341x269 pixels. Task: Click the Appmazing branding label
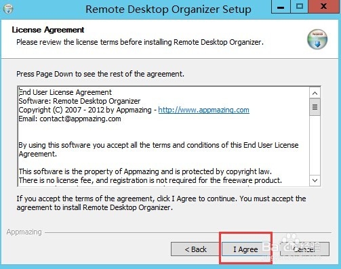coord(24,232)
